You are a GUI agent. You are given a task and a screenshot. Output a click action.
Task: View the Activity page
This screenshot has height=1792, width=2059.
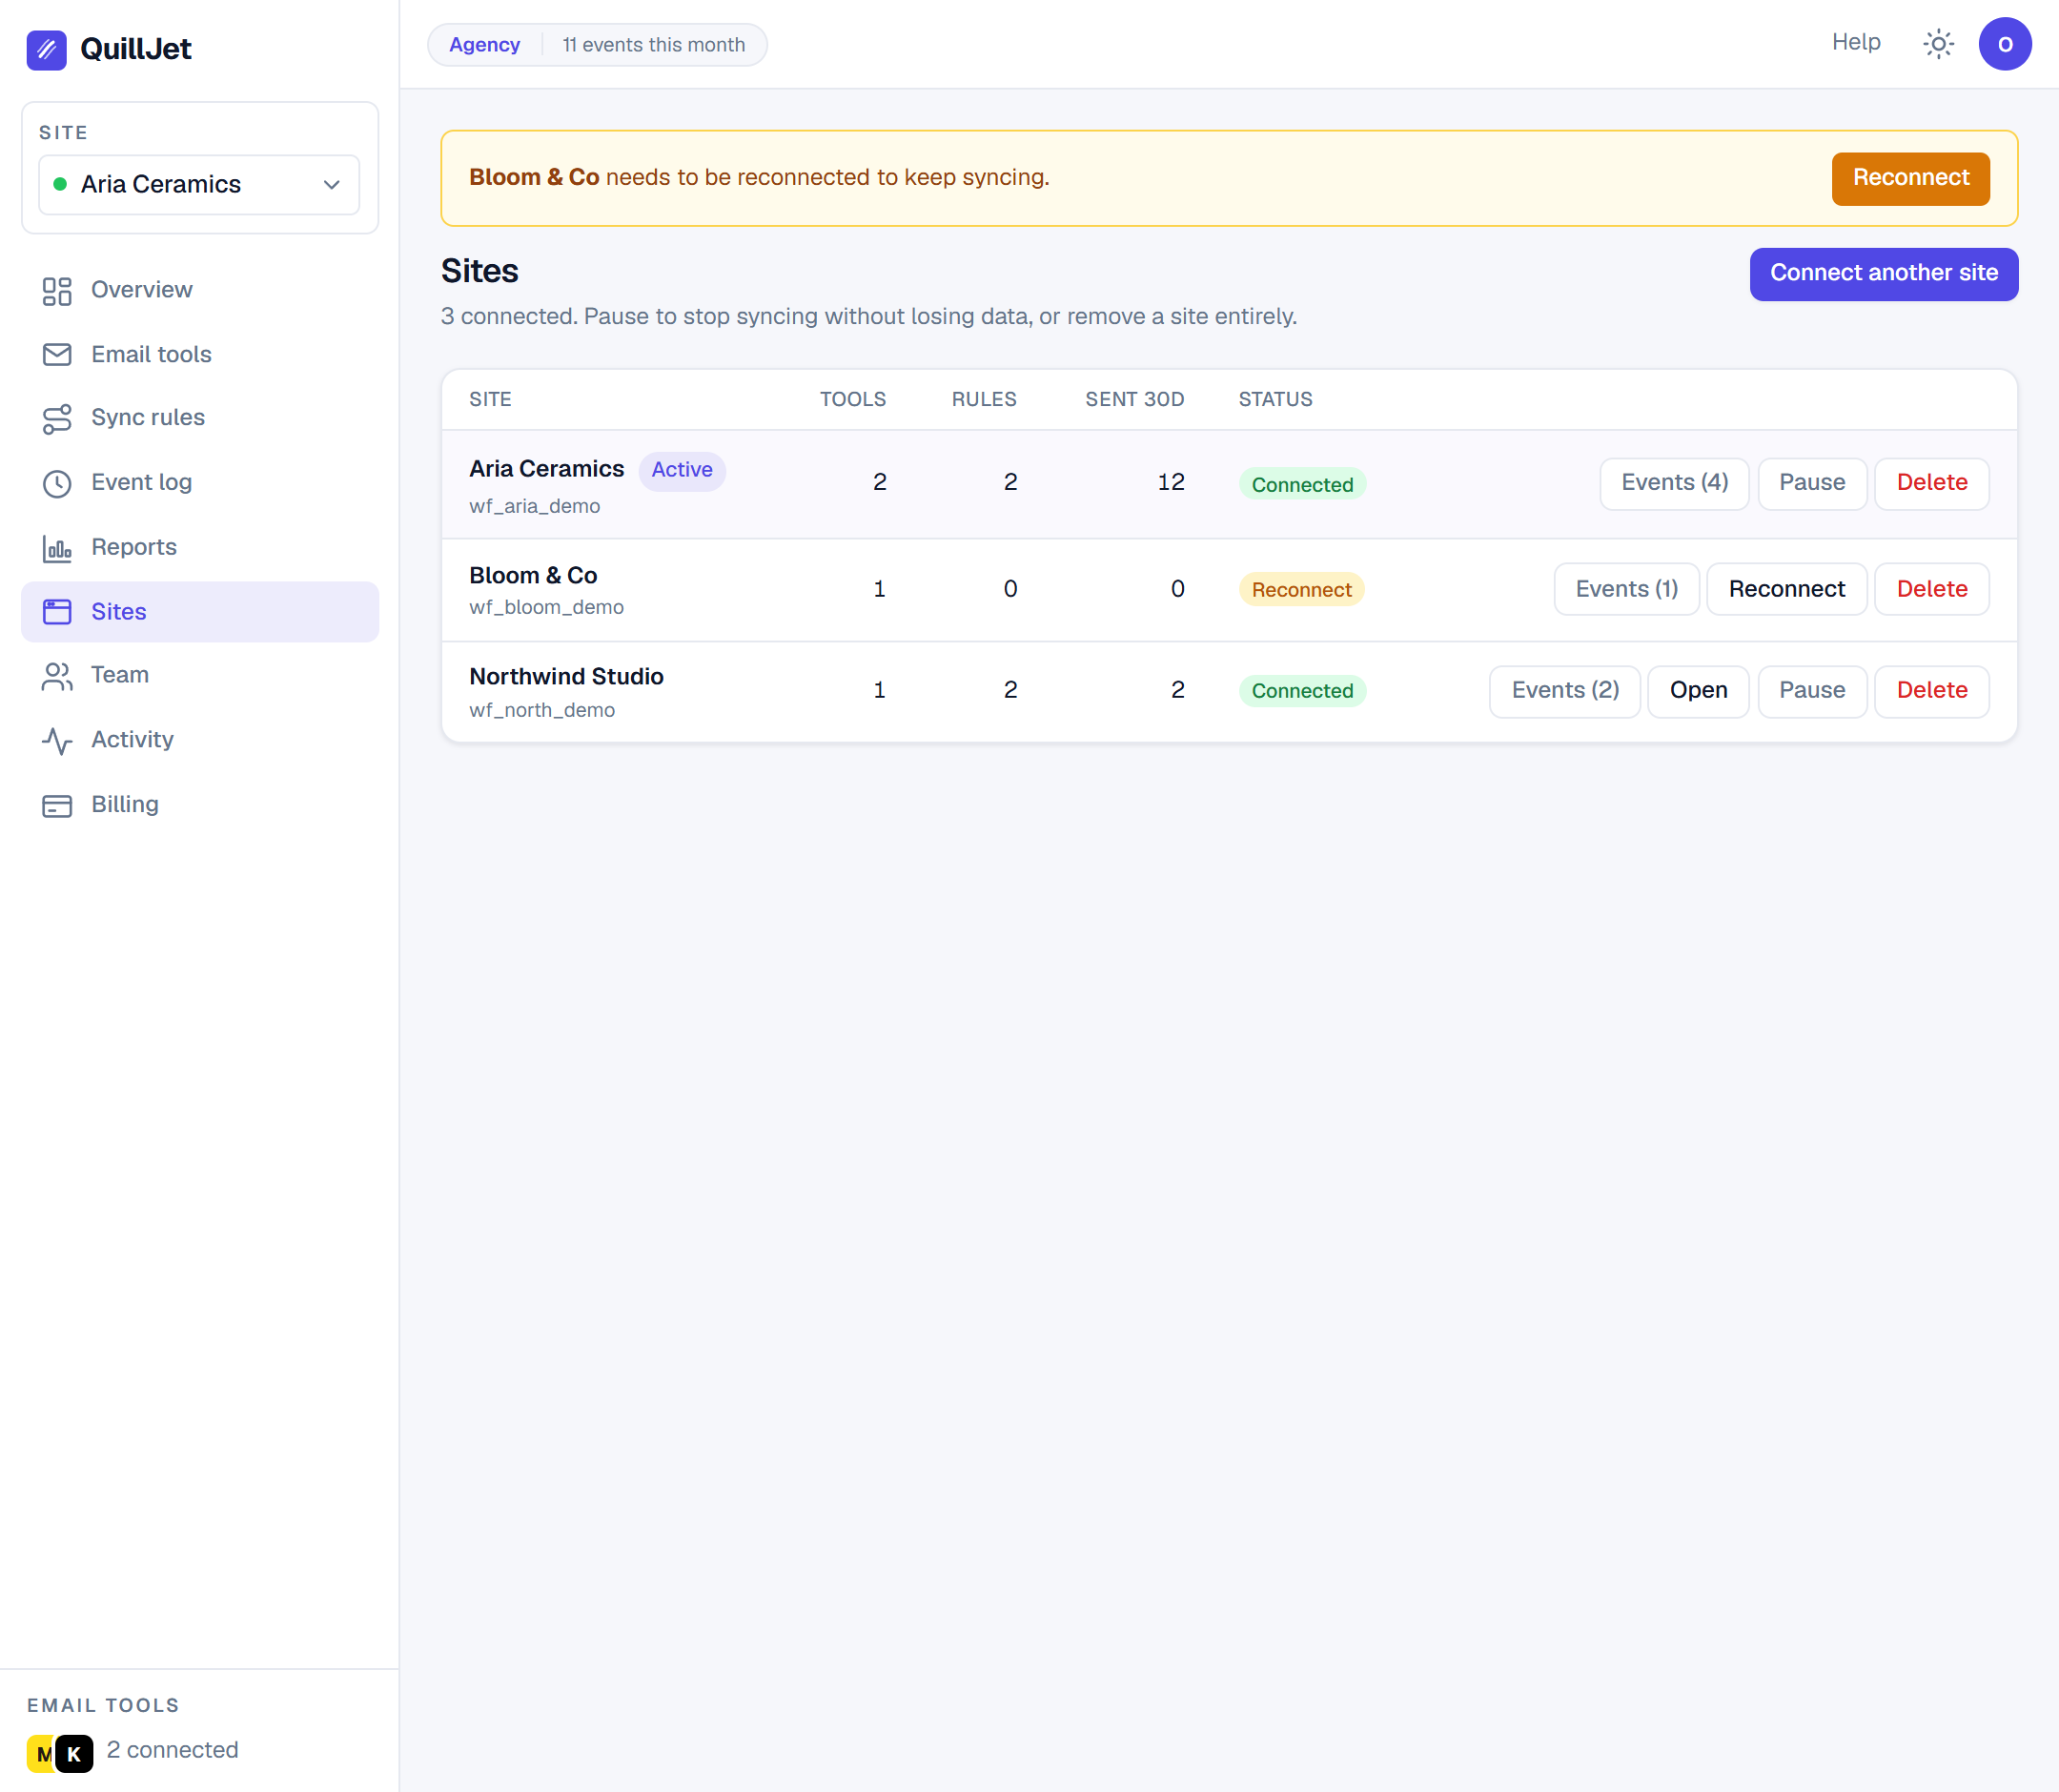point(200,740)
